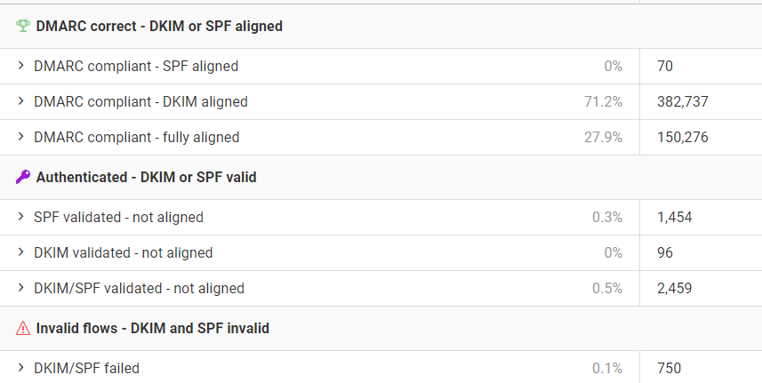Expand the DKIM/SPF failed row chevron
Screen dimensions: 762x383
pyautogui.click(x=21, y=368)
